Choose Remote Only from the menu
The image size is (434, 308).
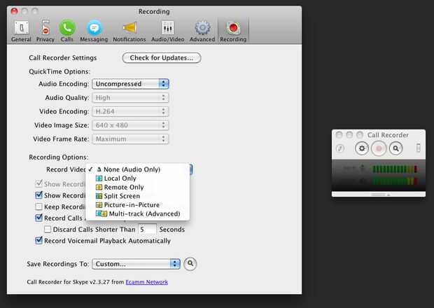point(138,187)
